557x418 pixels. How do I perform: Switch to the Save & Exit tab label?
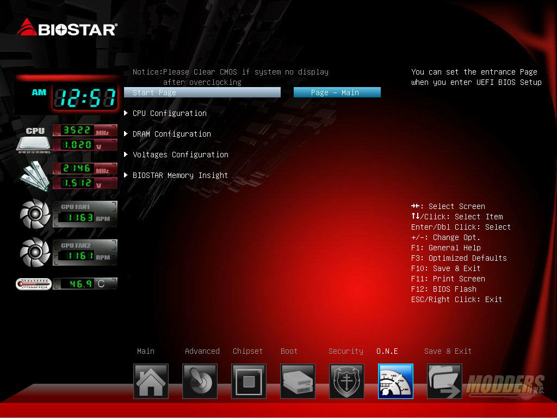click(448, 351)
